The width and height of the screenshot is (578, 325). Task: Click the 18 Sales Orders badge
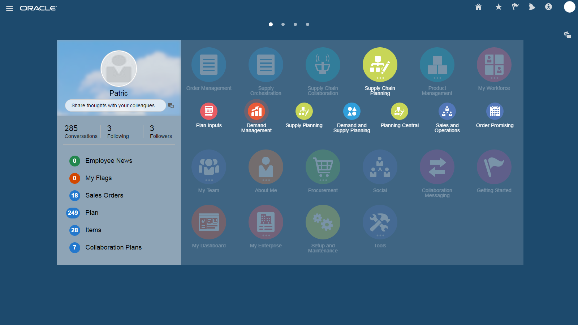coord(75,195)
